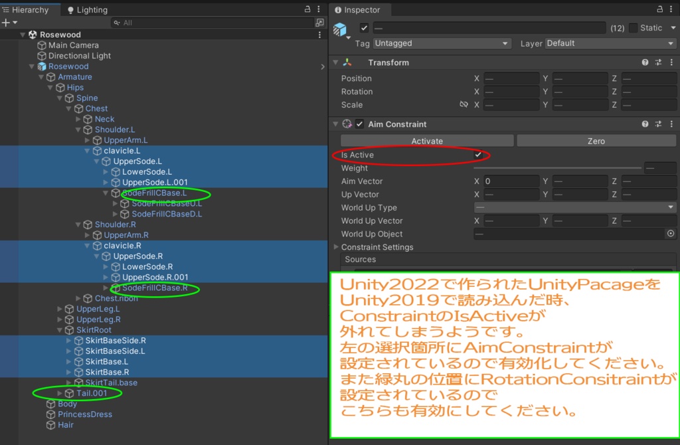Open Aim Constraint more options menu

[671, 124]
